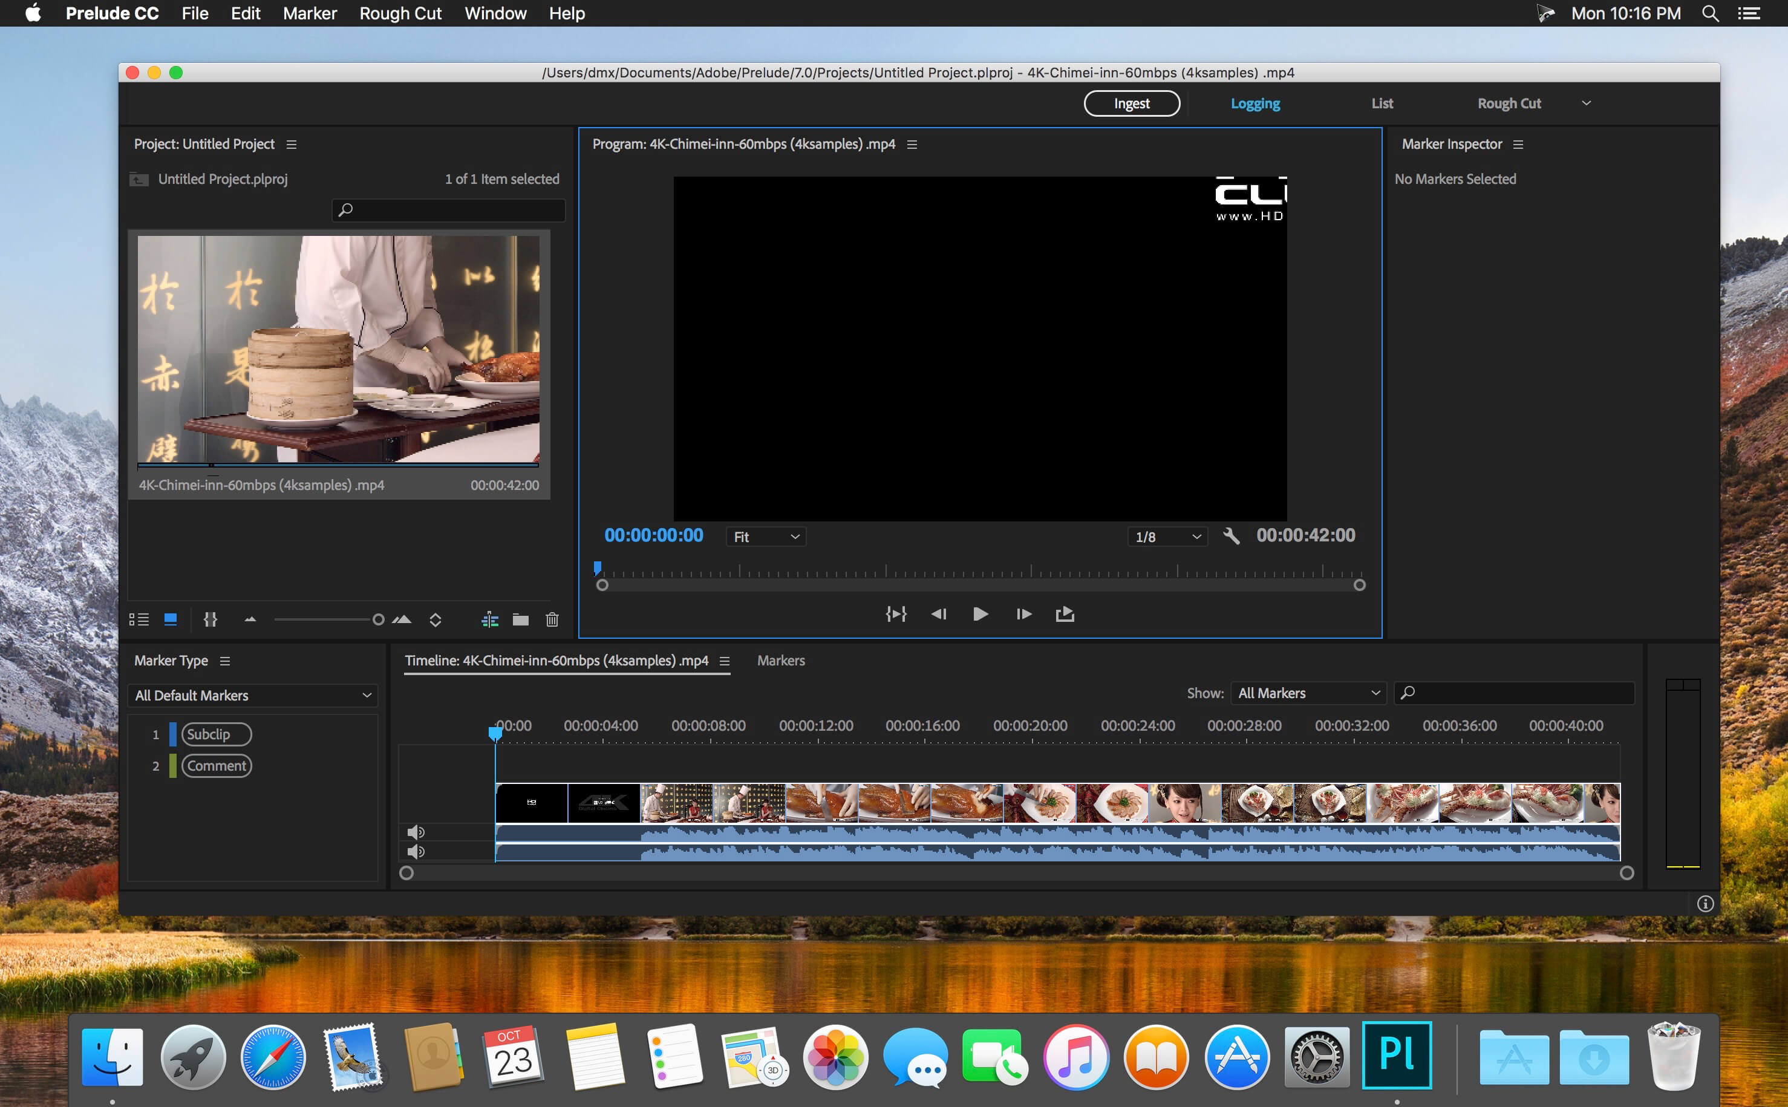
Task: Click the export/share icon in monitor
Action: point(1063,614)
